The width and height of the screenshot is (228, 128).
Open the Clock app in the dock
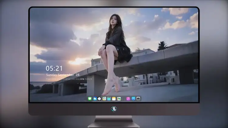(99, 99)
